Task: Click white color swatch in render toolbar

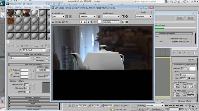Action: pyautogui.click(x=99, y=22)
